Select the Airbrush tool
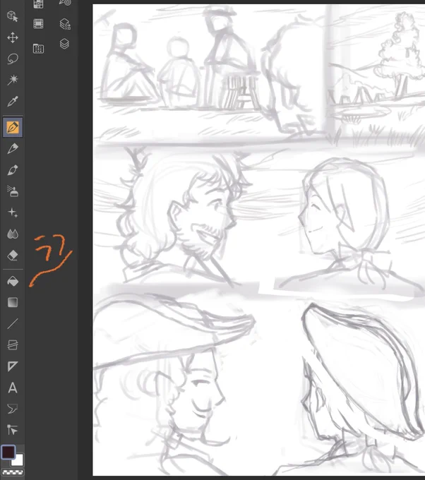The height and width of the screenshot is (480, 425). (x=13, y=191)
